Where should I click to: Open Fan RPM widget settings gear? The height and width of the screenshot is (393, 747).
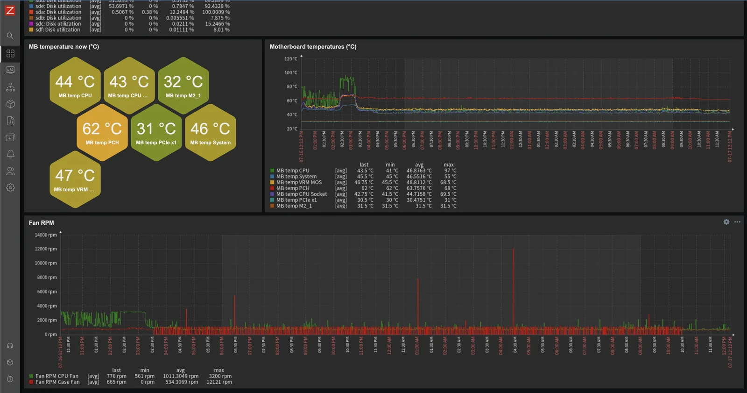[726, 222]
